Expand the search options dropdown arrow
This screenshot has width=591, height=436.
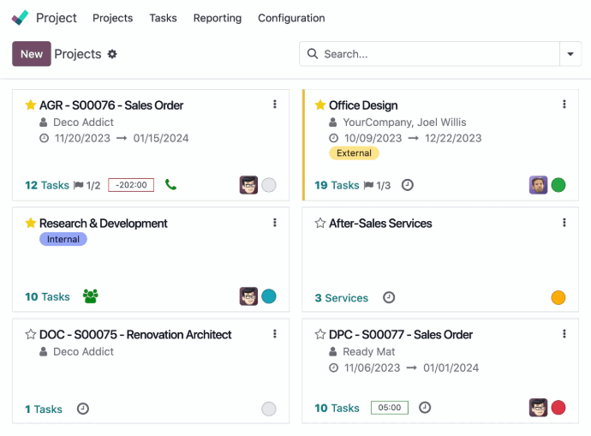tap(570, 54)
